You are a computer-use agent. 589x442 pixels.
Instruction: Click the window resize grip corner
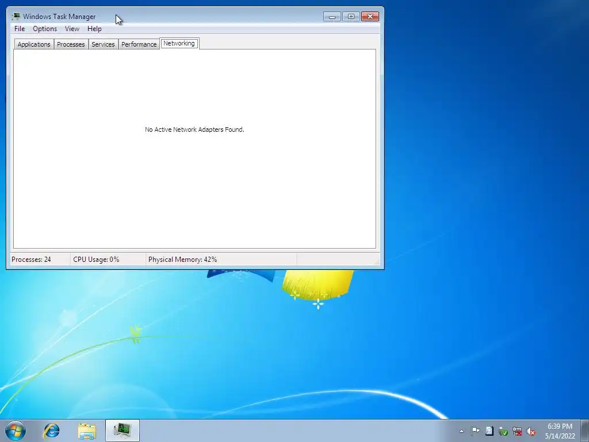pos(377,262)
